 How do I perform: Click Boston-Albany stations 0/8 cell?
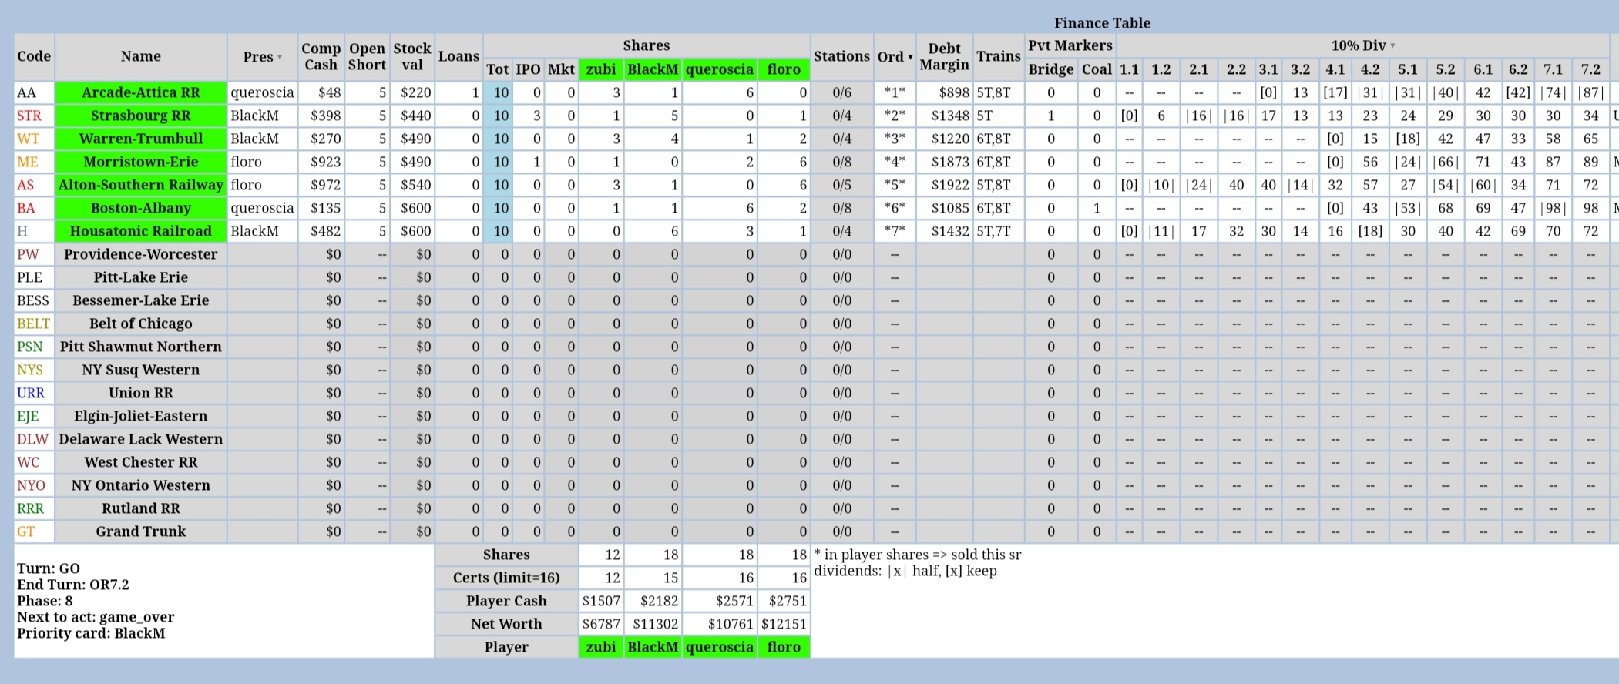[x=842, y=208]
